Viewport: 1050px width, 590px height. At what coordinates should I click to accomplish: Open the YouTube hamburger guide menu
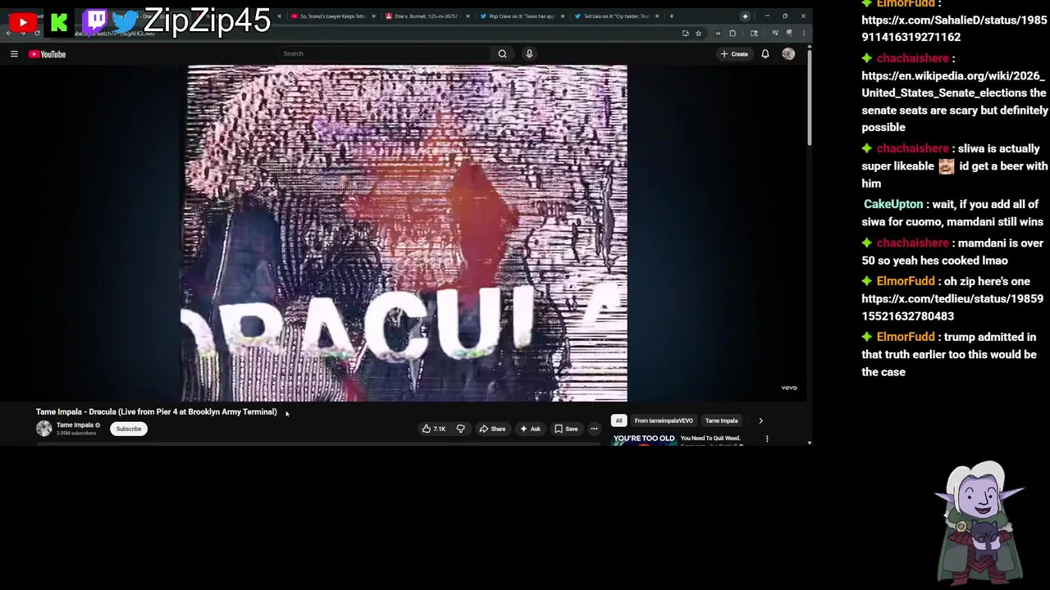tap(14, 54)
